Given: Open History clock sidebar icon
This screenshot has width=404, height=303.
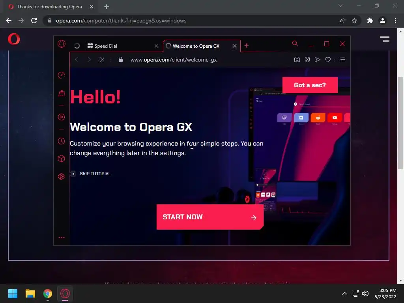Looking at the screenshot, I should coord(61,141).
